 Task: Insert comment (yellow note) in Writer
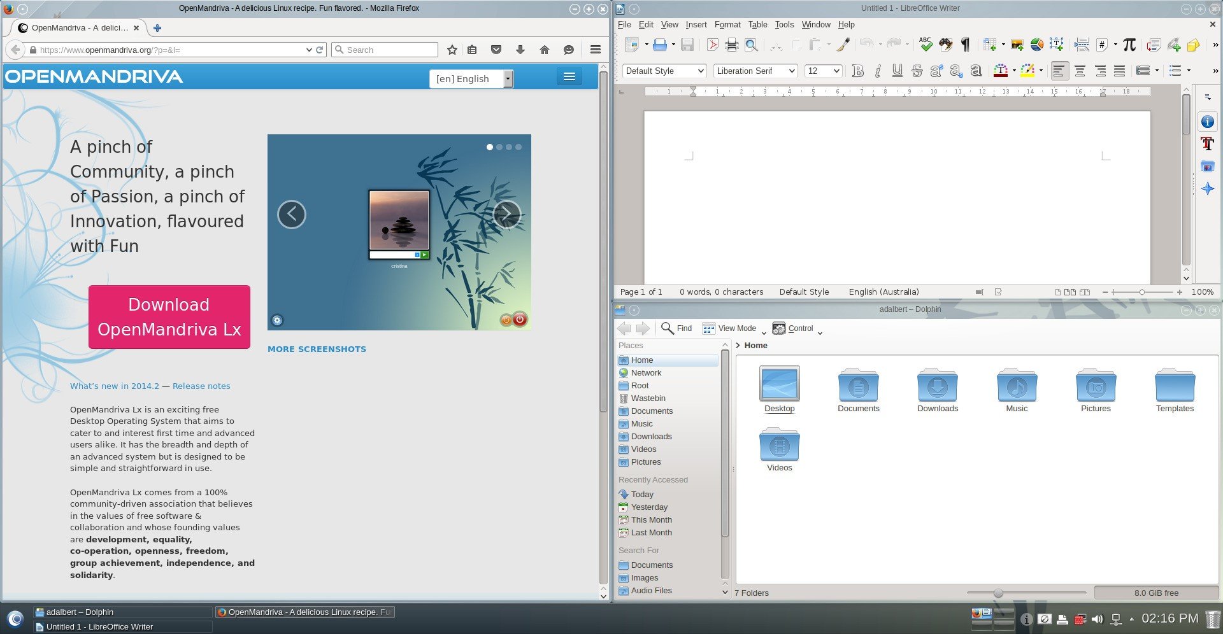(1193, 45)
